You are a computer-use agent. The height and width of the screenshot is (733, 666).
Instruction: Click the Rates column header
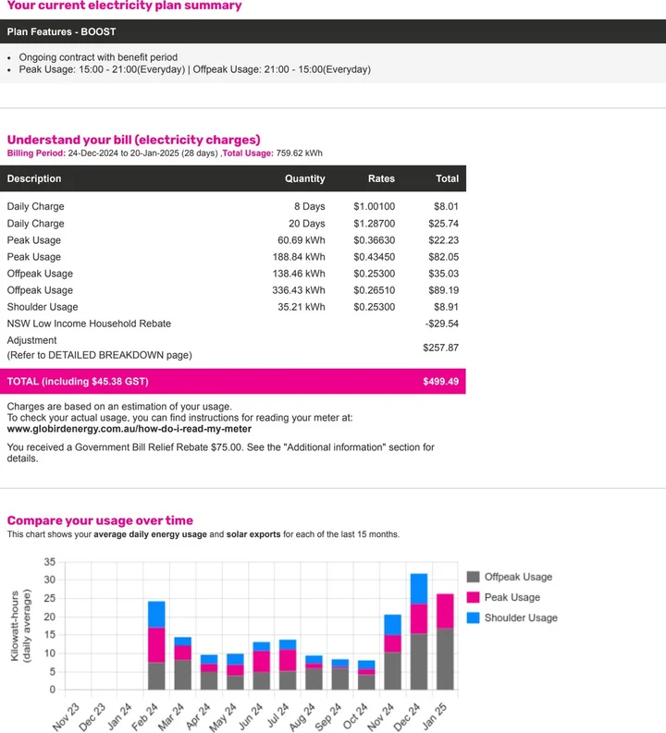(x=381, y=178)
